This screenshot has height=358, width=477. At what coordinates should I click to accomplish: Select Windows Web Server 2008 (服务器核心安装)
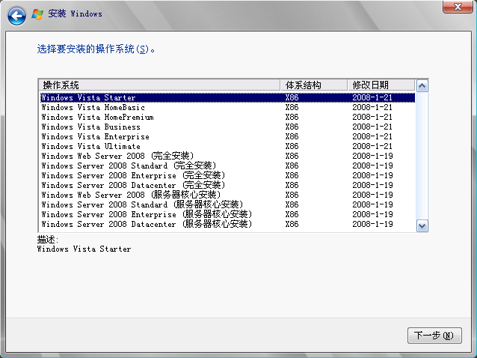tap(227, 195)
